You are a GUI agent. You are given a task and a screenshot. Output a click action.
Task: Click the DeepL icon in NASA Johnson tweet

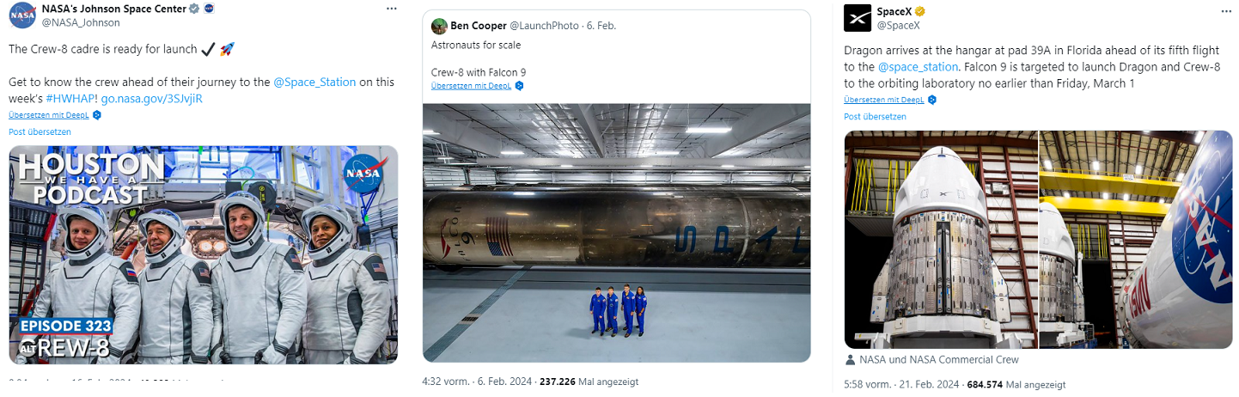click(x=97, y=114)
